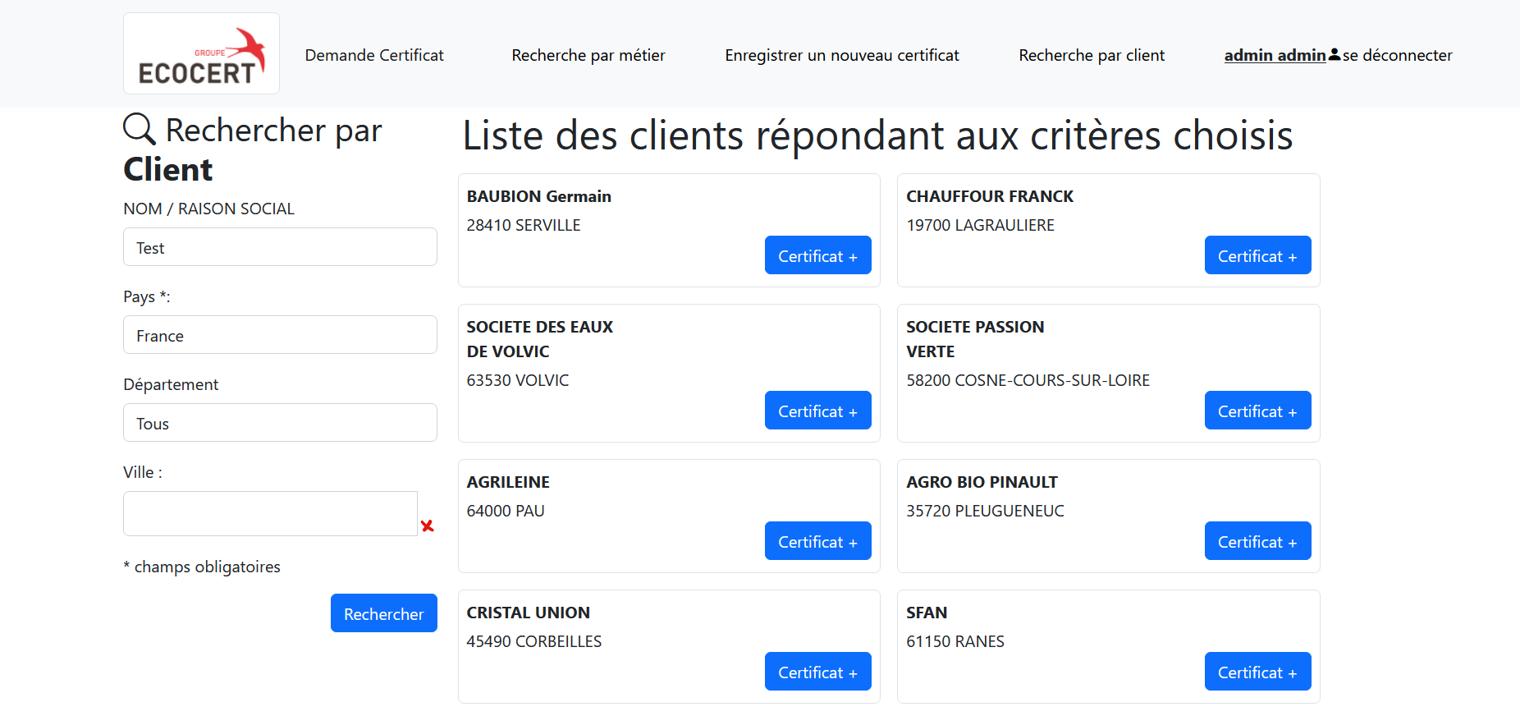The height and width of the screenshot is (716, 1520).
Task: Click the magnifying glass search icon
Action: click(140, 130)
